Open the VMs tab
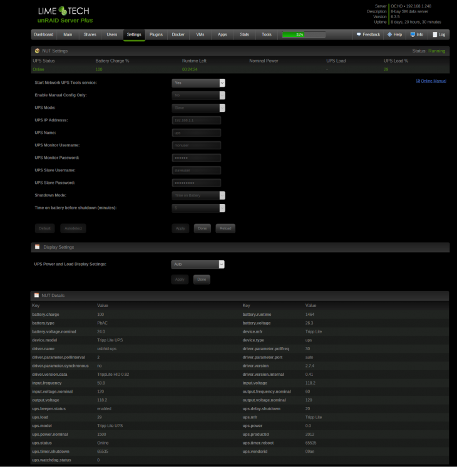The width and height of the screenshot is (457, 469). coord(200,34)
